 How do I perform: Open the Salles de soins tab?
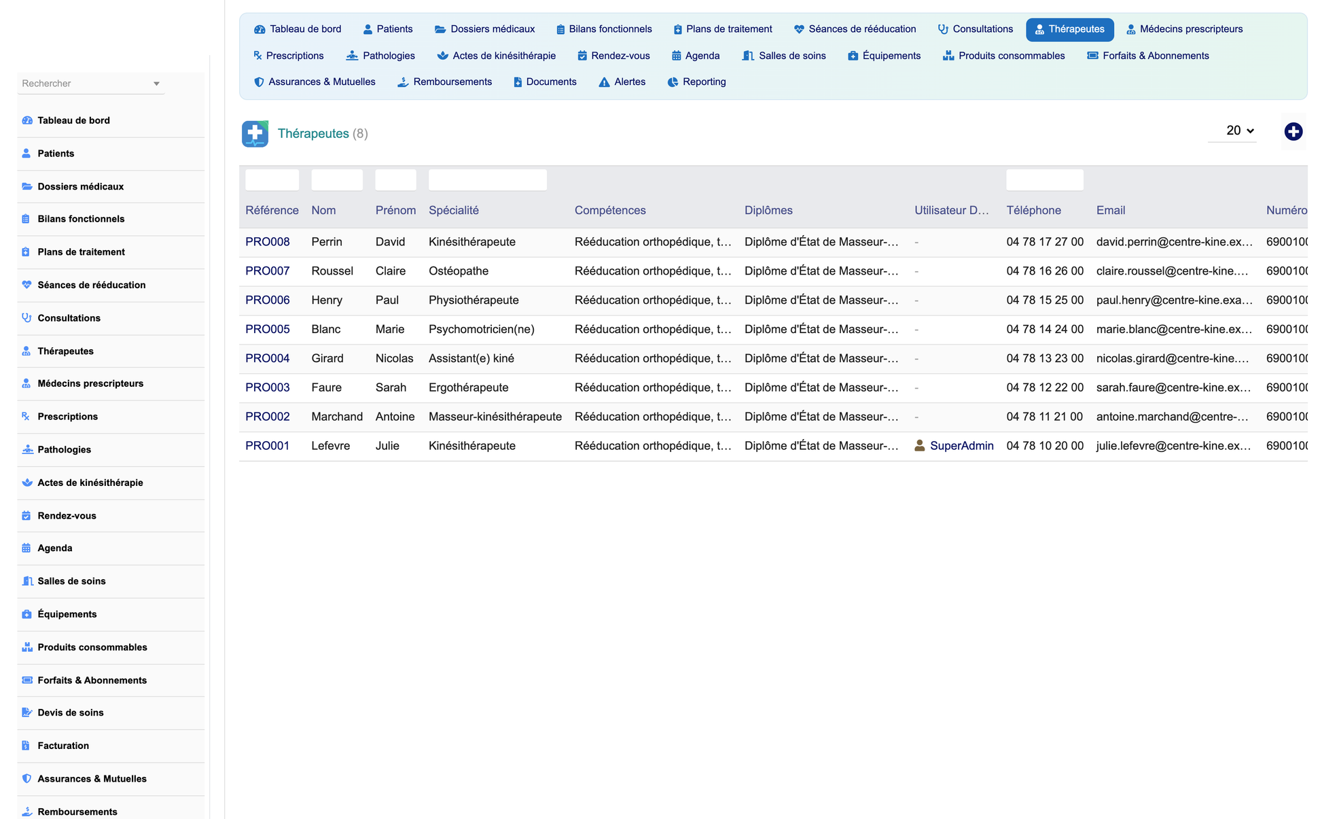pyautogui.click(x=784, y=56)
